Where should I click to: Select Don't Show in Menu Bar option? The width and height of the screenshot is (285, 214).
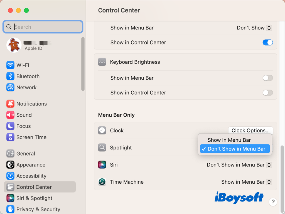236,149
